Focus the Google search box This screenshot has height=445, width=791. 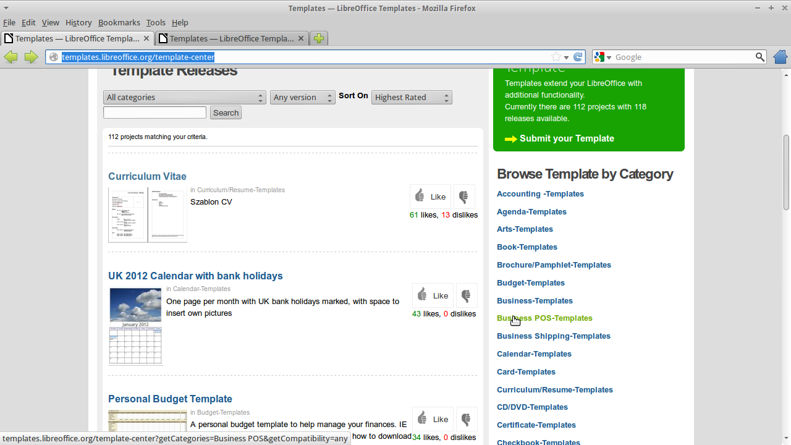(683, 57)
